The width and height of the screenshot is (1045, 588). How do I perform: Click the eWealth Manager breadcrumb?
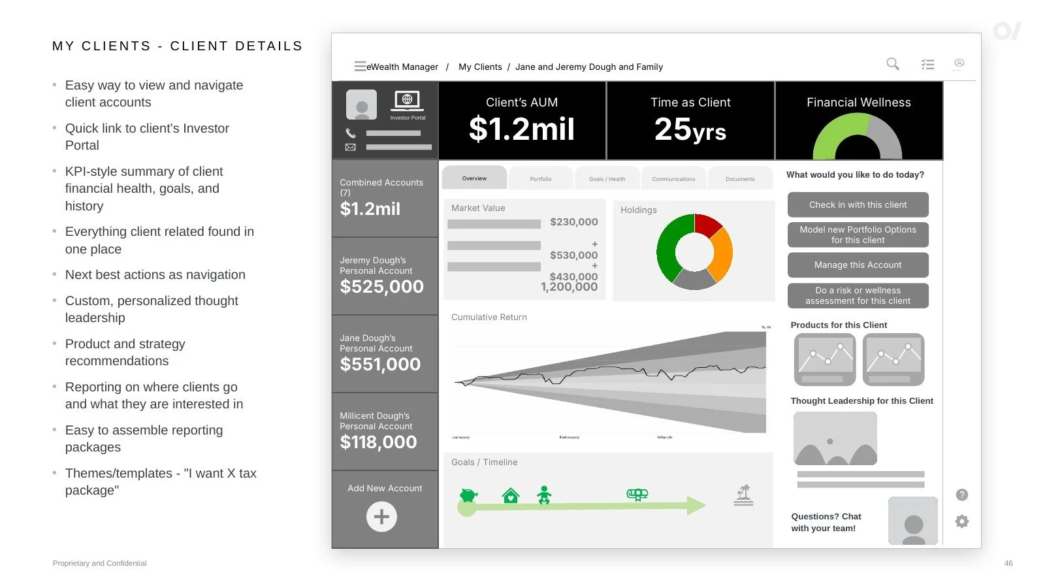point(402,67)
